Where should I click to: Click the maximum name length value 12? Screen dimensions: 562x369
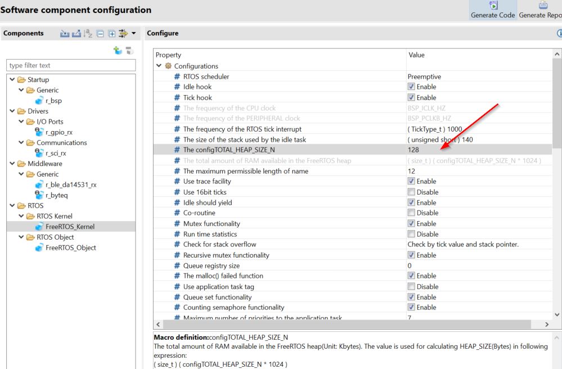(x=411, y=171)
